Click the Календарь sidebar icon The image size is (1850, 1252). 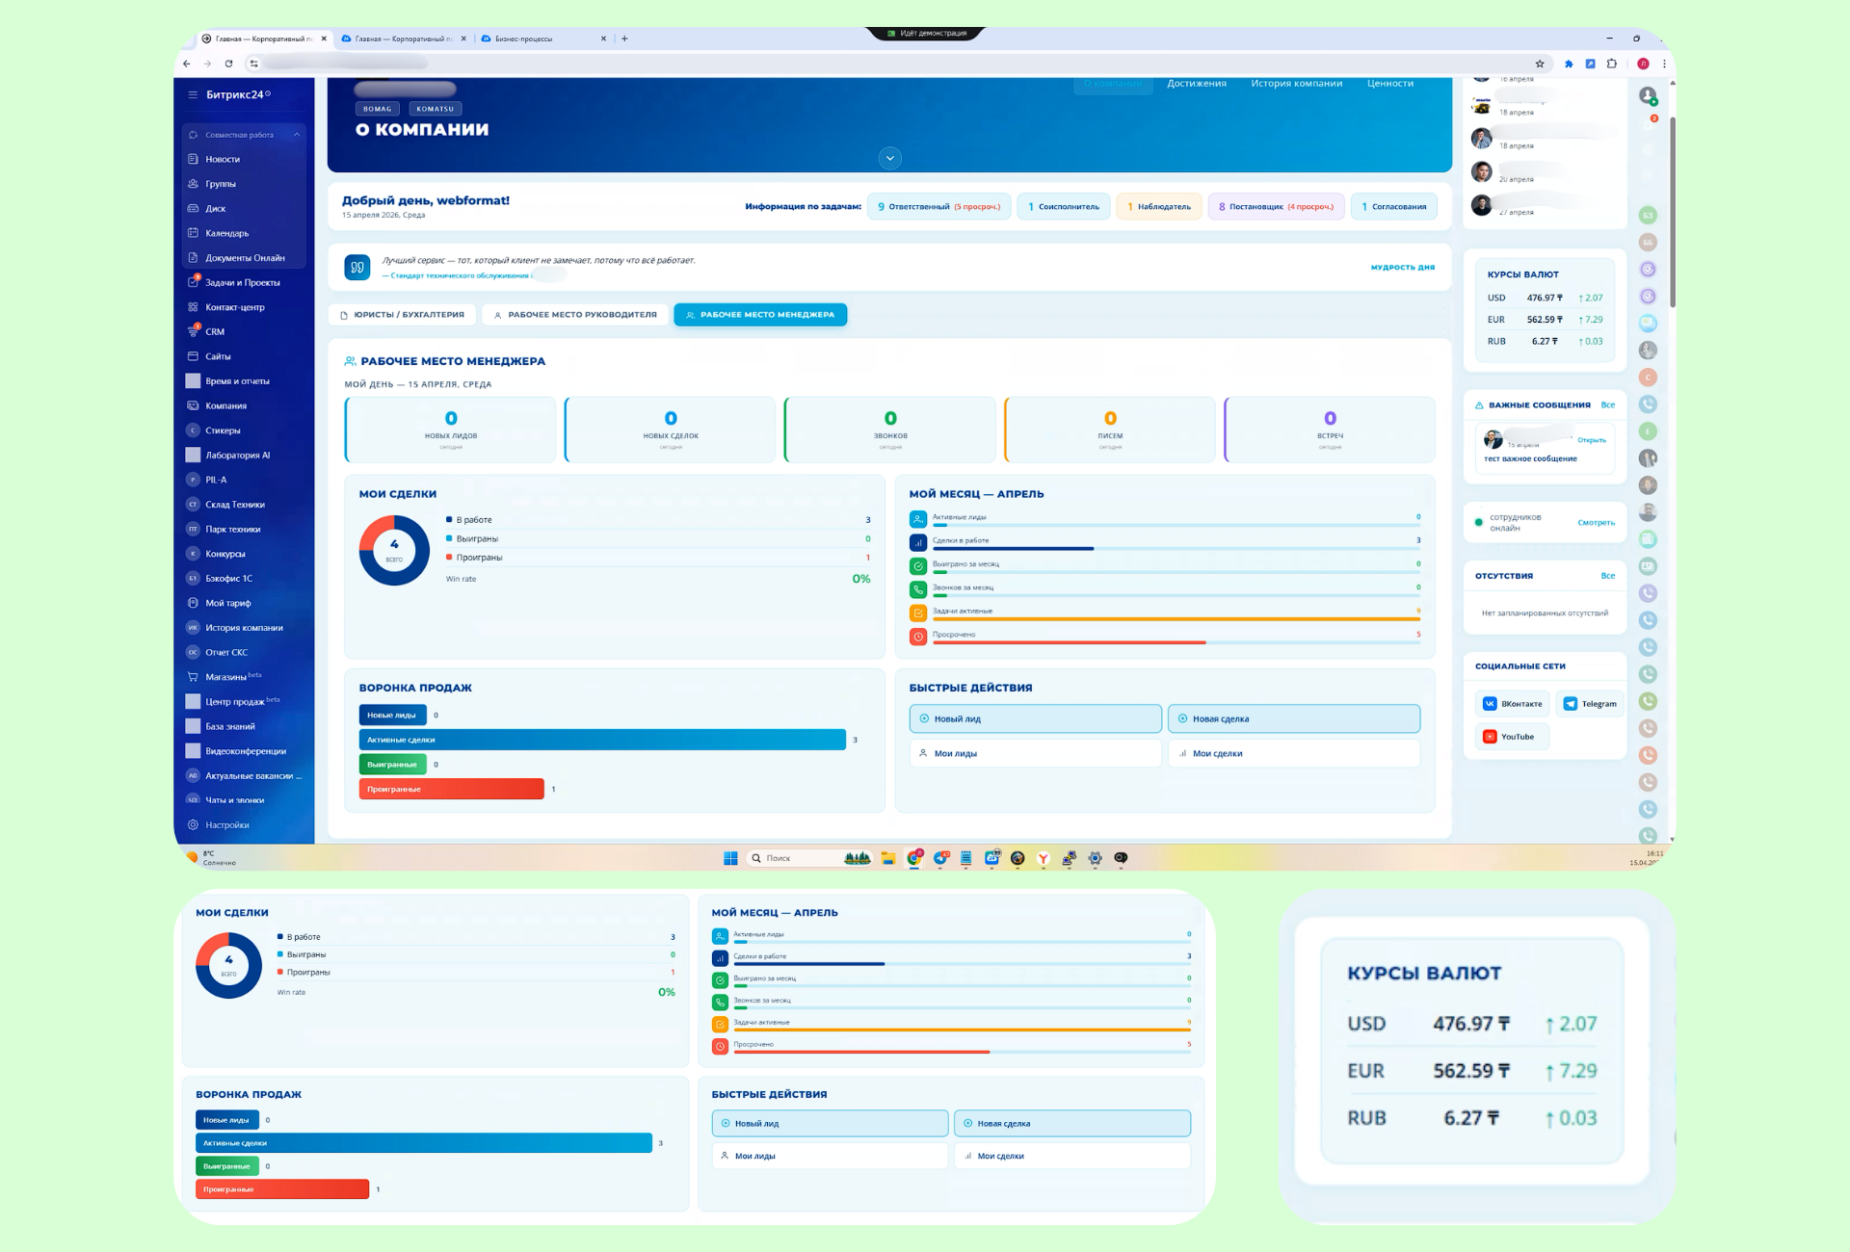tap(193, 233)
